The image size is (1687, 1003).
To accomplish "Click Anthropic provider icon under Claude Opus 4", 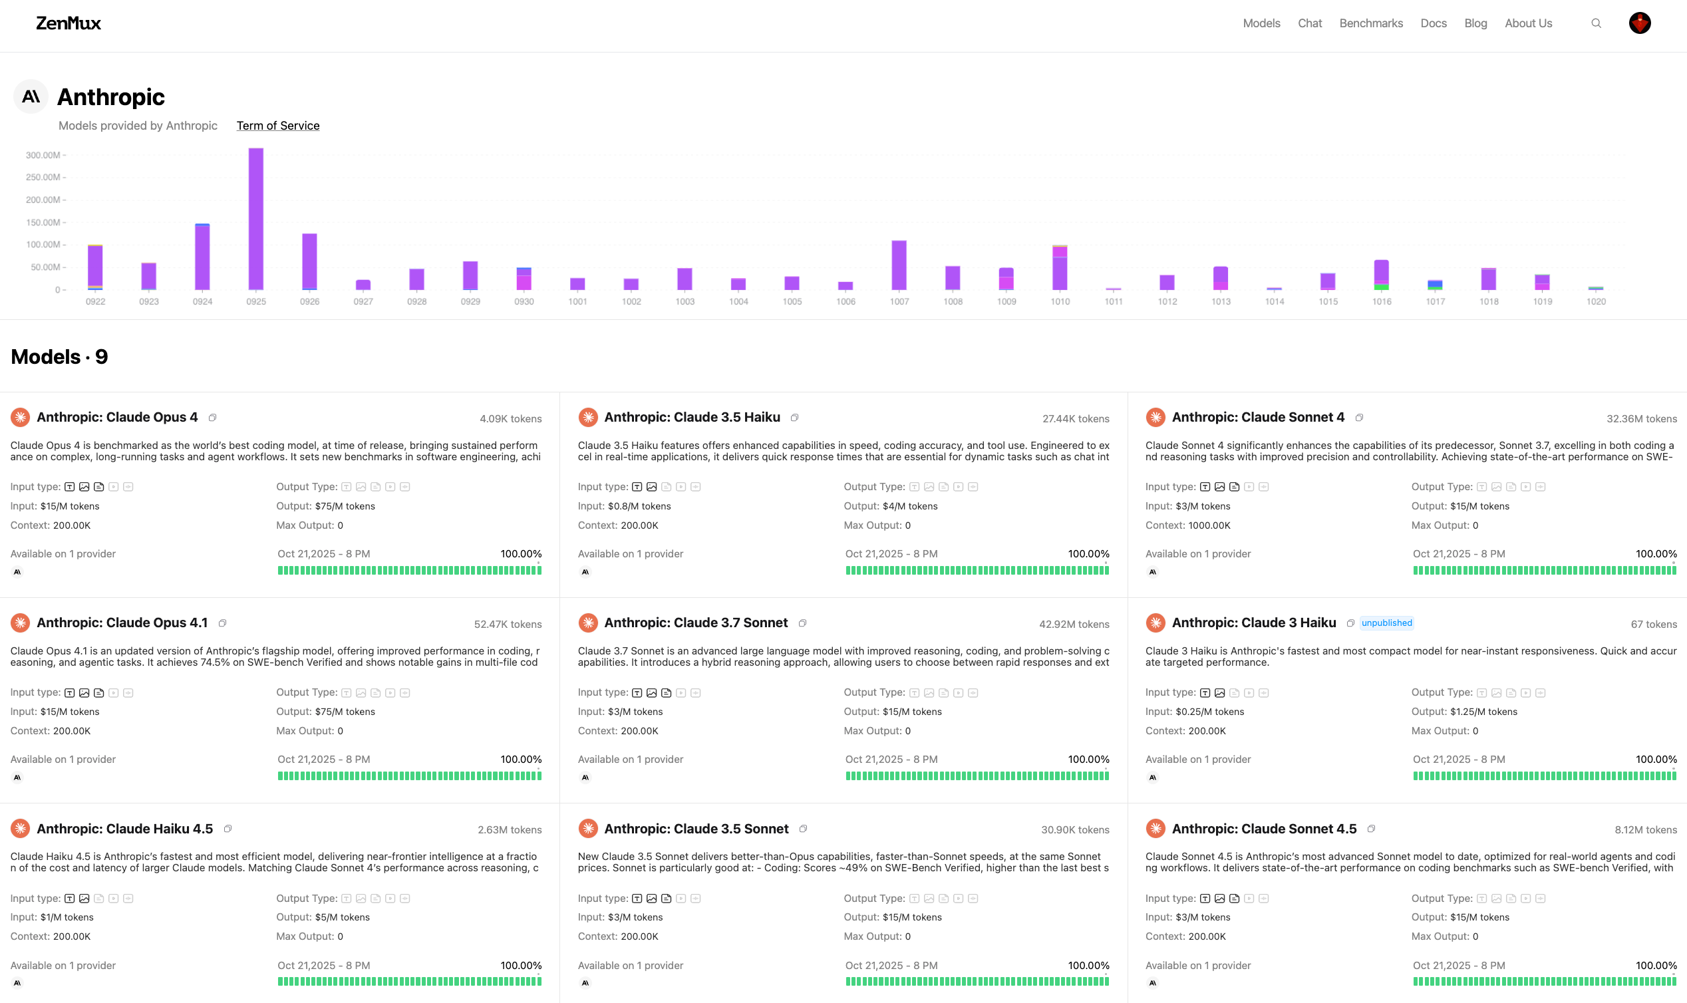I will (x=17, y=572).
